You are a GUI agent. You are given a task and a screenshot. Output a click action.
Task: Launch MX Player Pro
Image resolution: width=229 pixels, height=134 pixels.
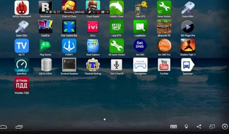coord(188,27)
